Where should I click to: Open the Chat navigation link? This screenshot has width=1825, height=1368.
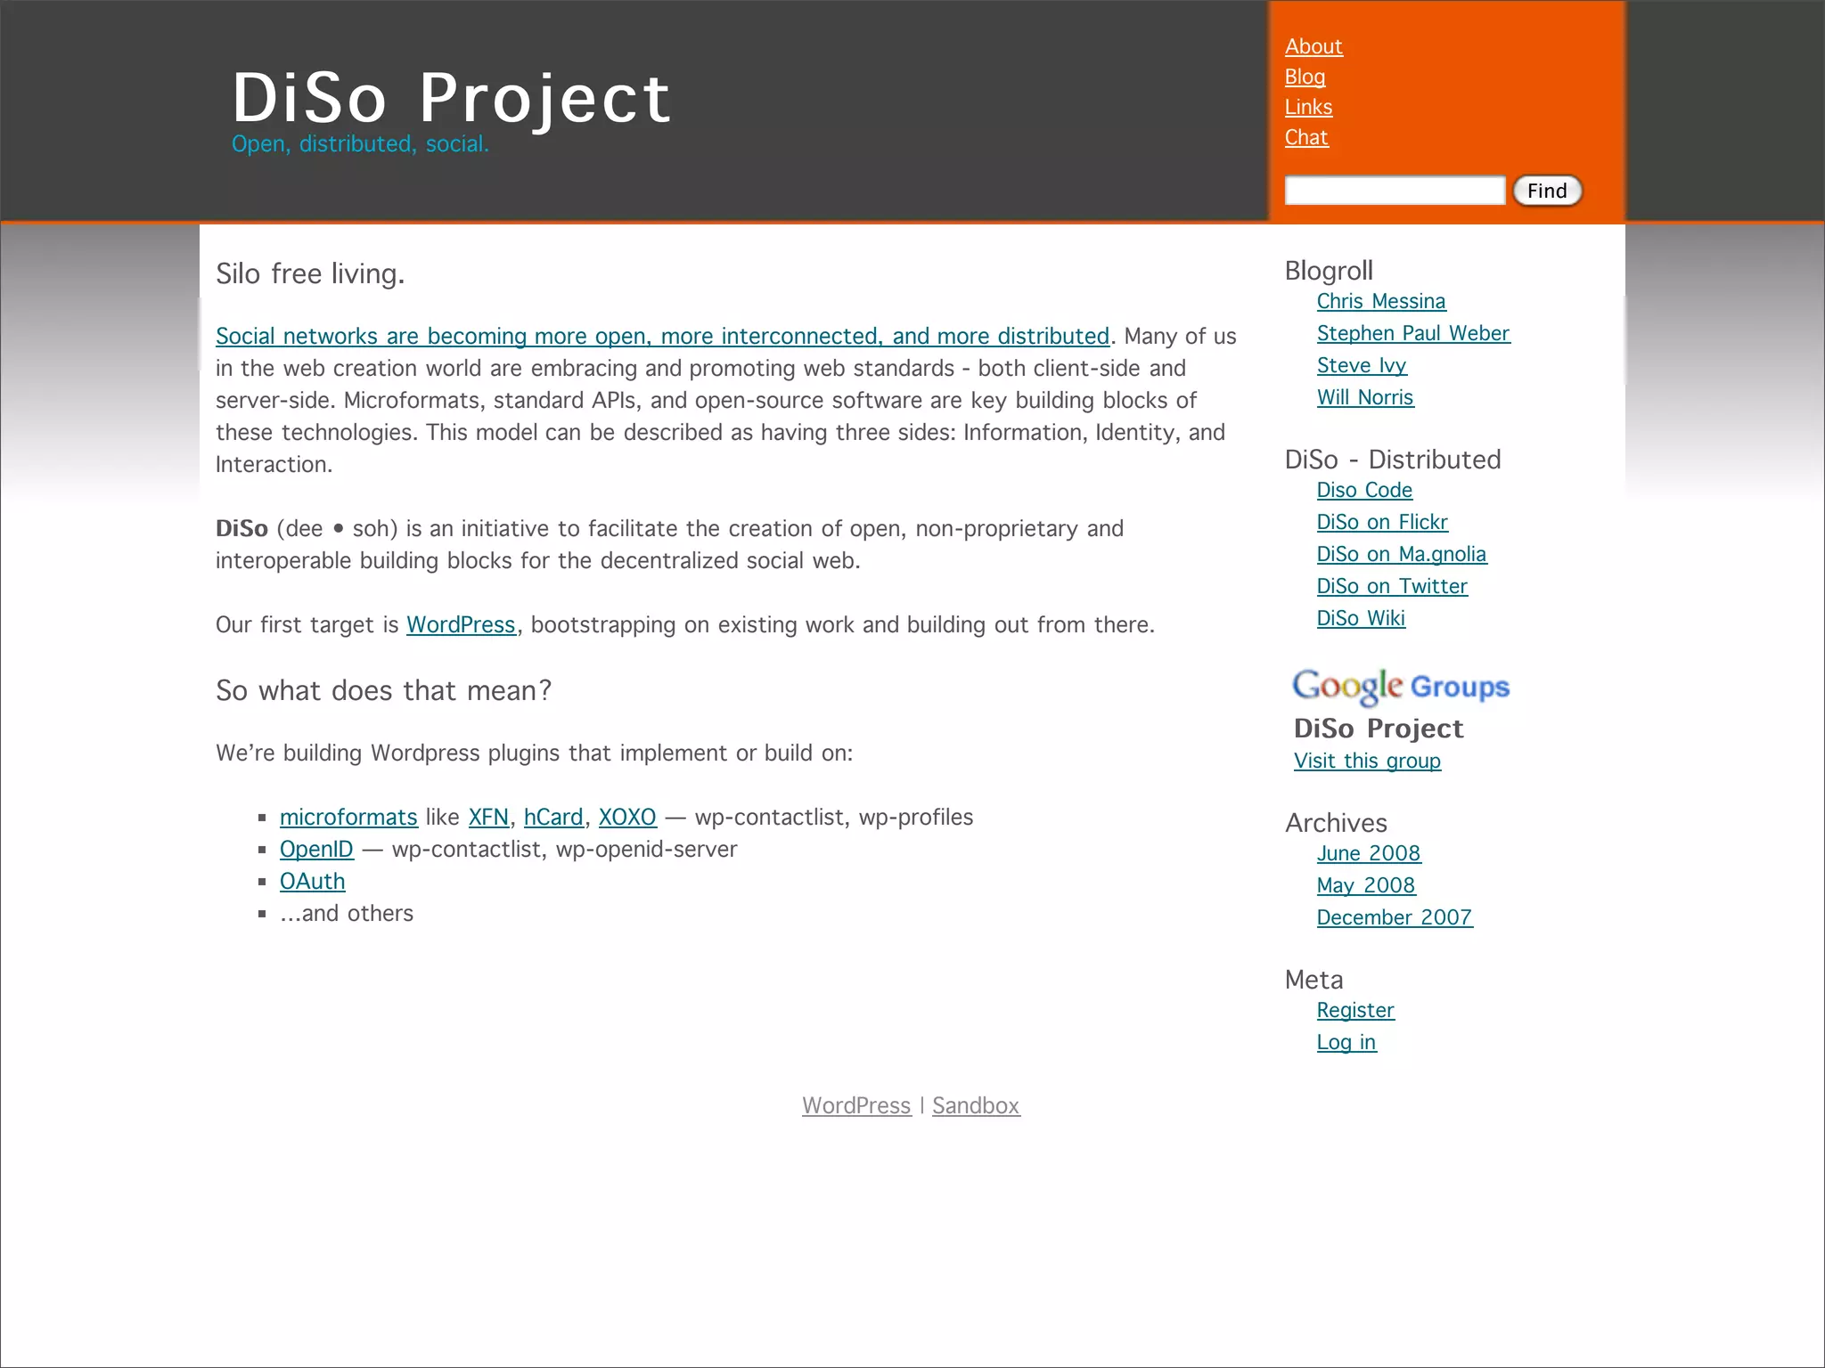tap(1305, 137)
